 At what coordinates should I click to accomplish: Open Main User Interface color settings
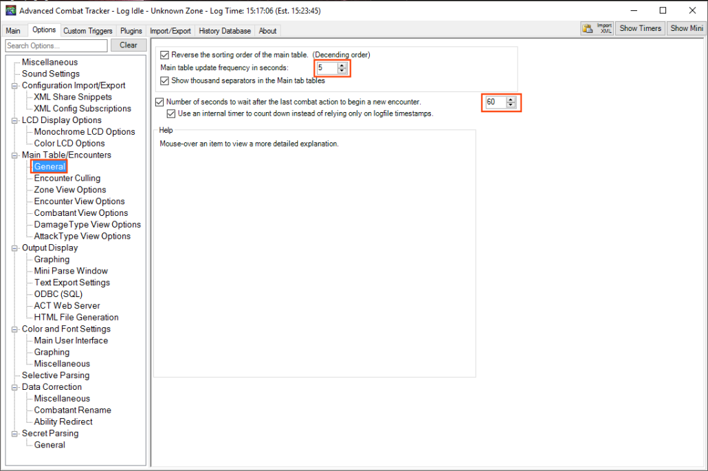pyautogui.click(x=71, y=341)
